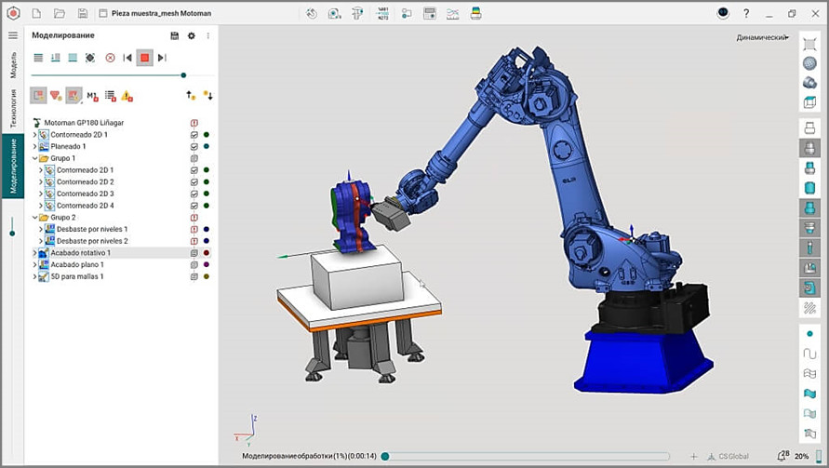Toggle the first highlighted stop-mode icon
This screenshot has width=829, height=468.
(38, 96)
